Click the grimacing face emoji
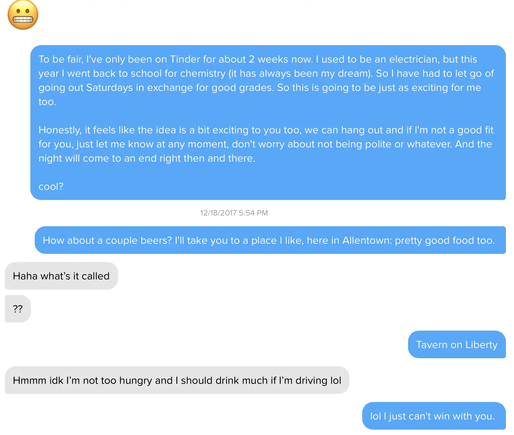 click(23, 15)
